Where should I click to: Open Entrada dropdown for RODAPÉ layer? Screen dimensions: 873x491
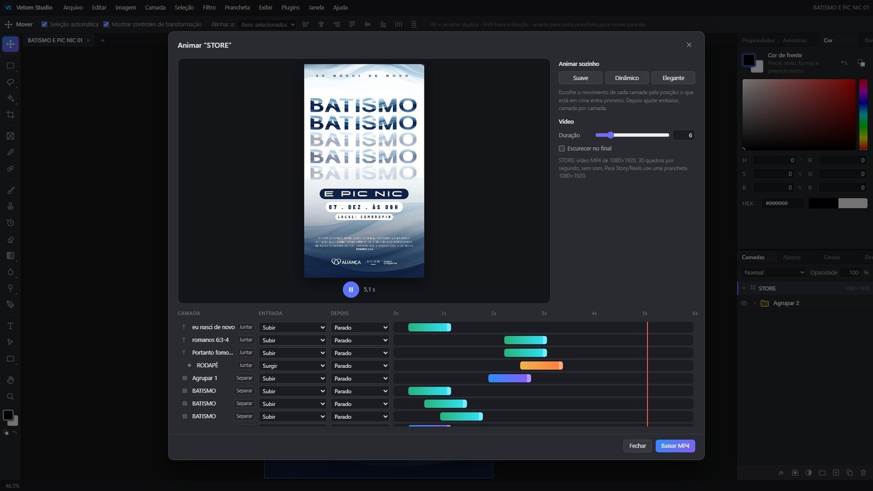tap(293, 366)
